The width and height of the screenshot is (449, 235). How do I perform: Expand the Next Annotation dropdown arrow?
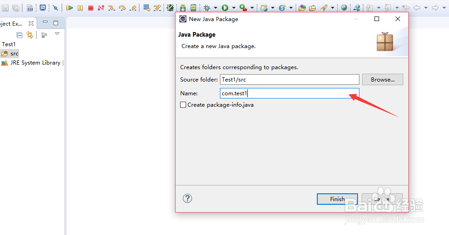pyautogui.click(x=379, y=8)
